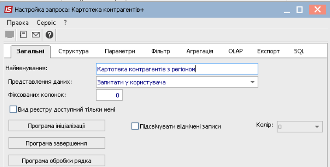
Task: Switch to the 'Фільтр' tab
Action: (160, 51)
